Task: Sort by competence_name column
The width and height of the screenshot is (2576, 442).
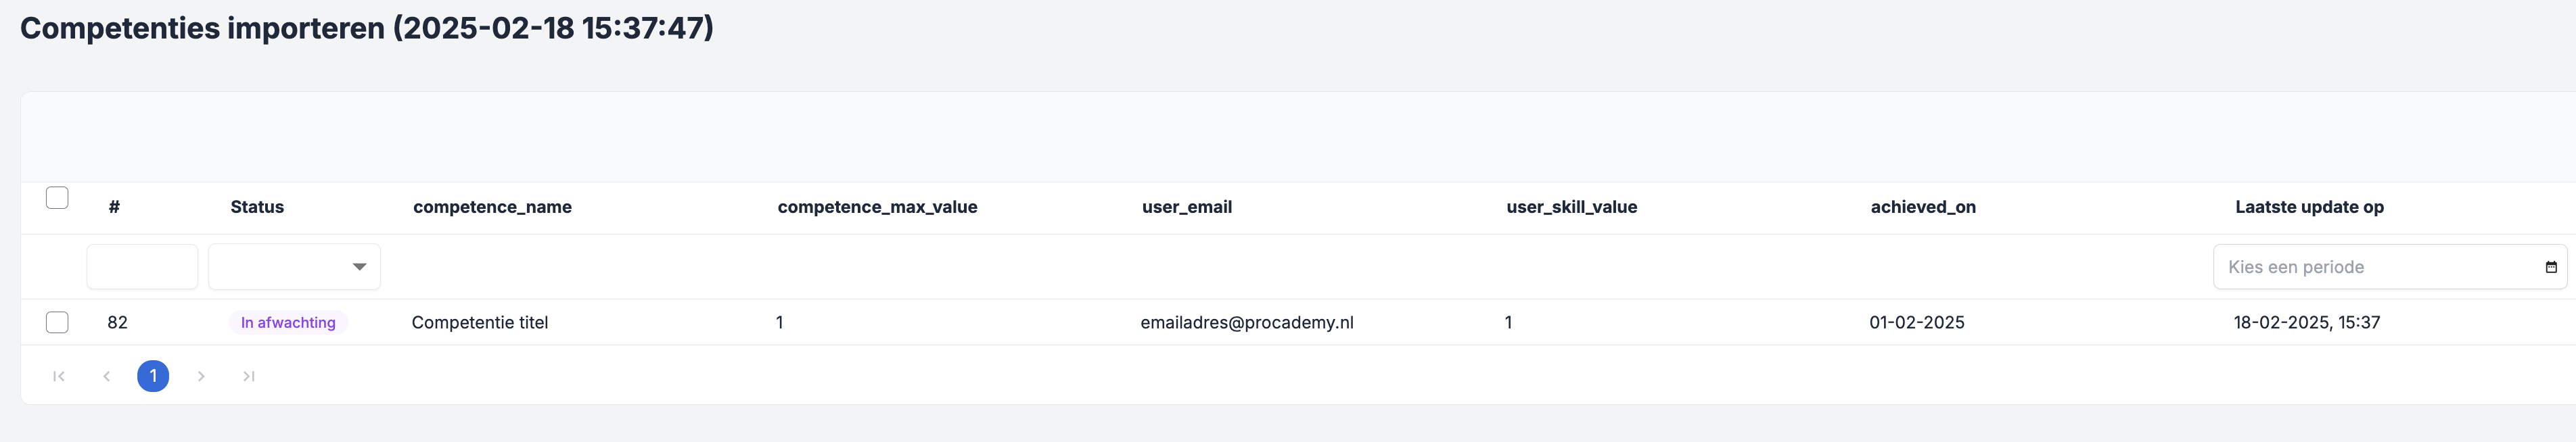Action: [x=492, y=207]
